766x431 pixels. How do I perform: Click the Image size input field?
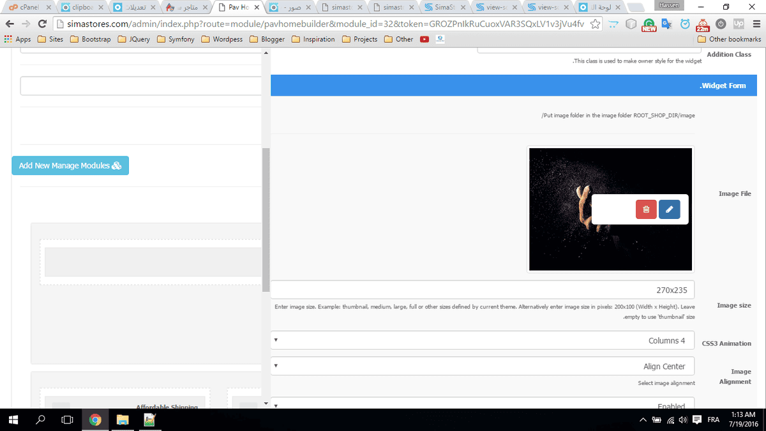[x=483, y=290]
